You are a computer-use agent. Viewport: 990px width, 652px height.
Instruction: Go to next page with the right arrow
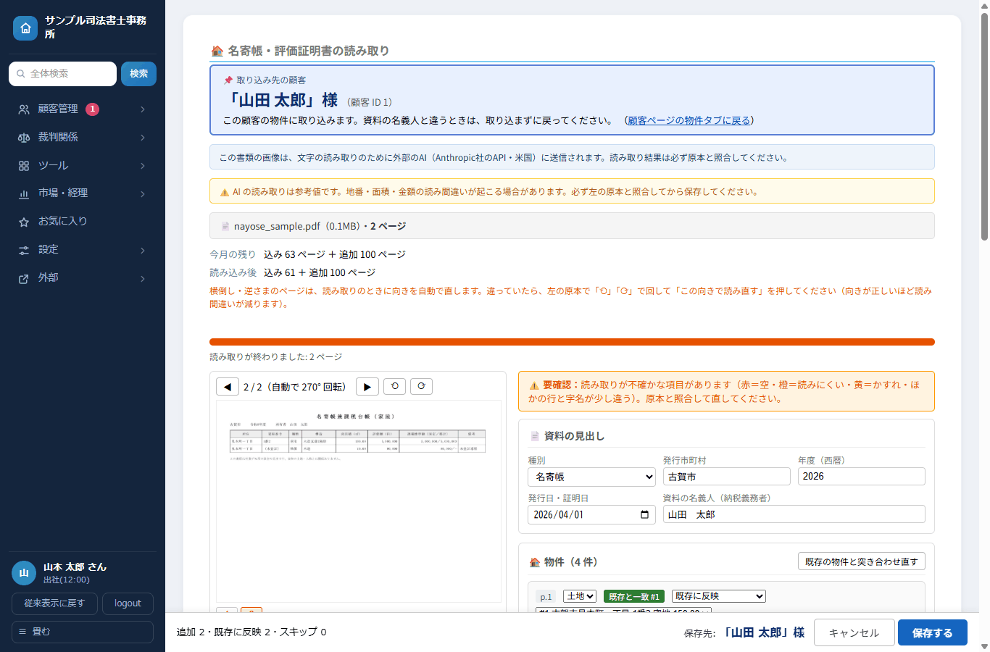(367, 387)
